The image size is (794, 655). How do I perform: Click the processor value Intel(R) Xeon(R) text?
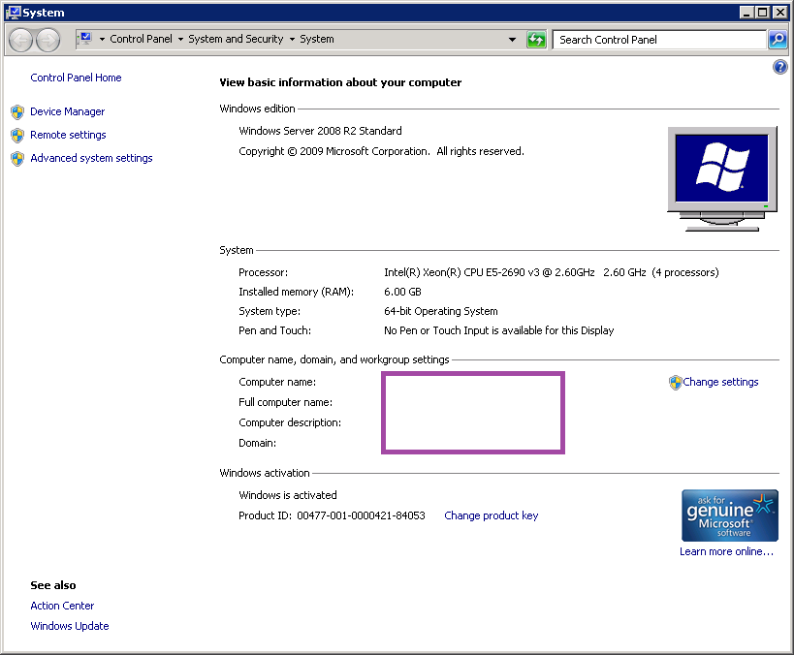[x=551, y=272]
